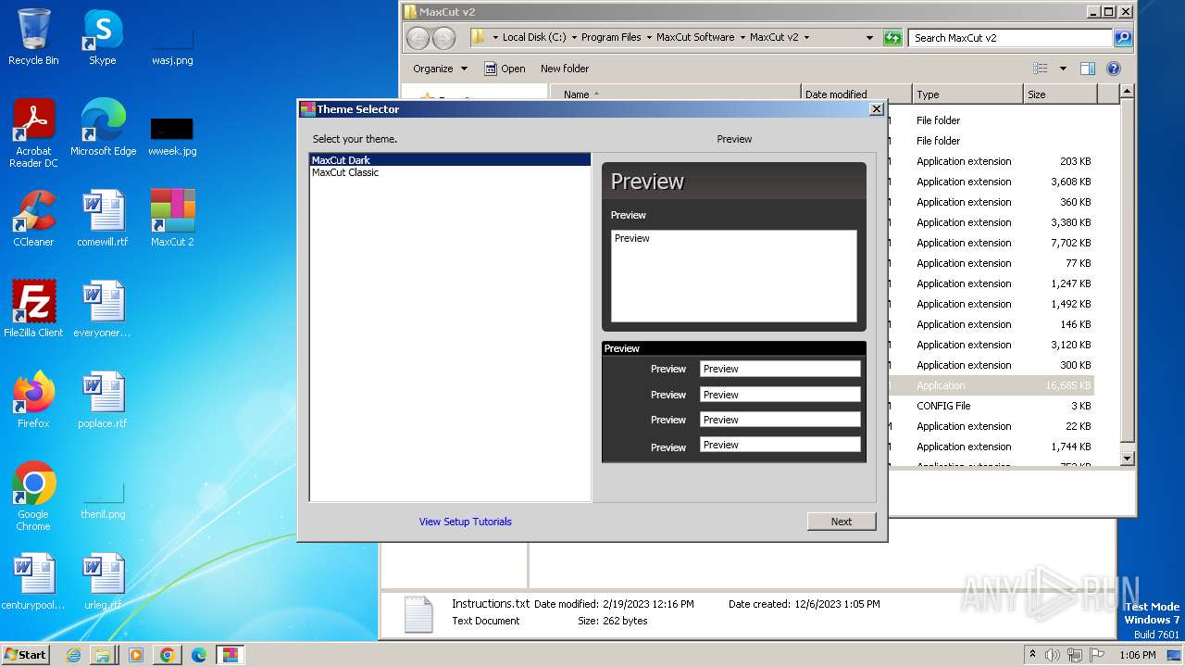Sort by the Size column header
Image resolution: width=1185 pixels, height=667 pixels.
coord(1060,94)
